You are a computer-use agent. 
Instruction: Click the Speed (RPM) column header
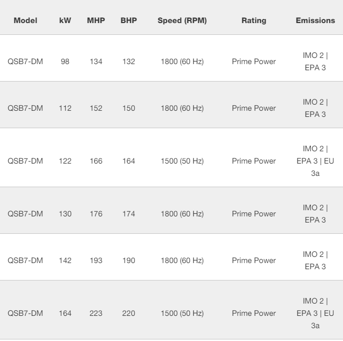[x=182, y=21]
